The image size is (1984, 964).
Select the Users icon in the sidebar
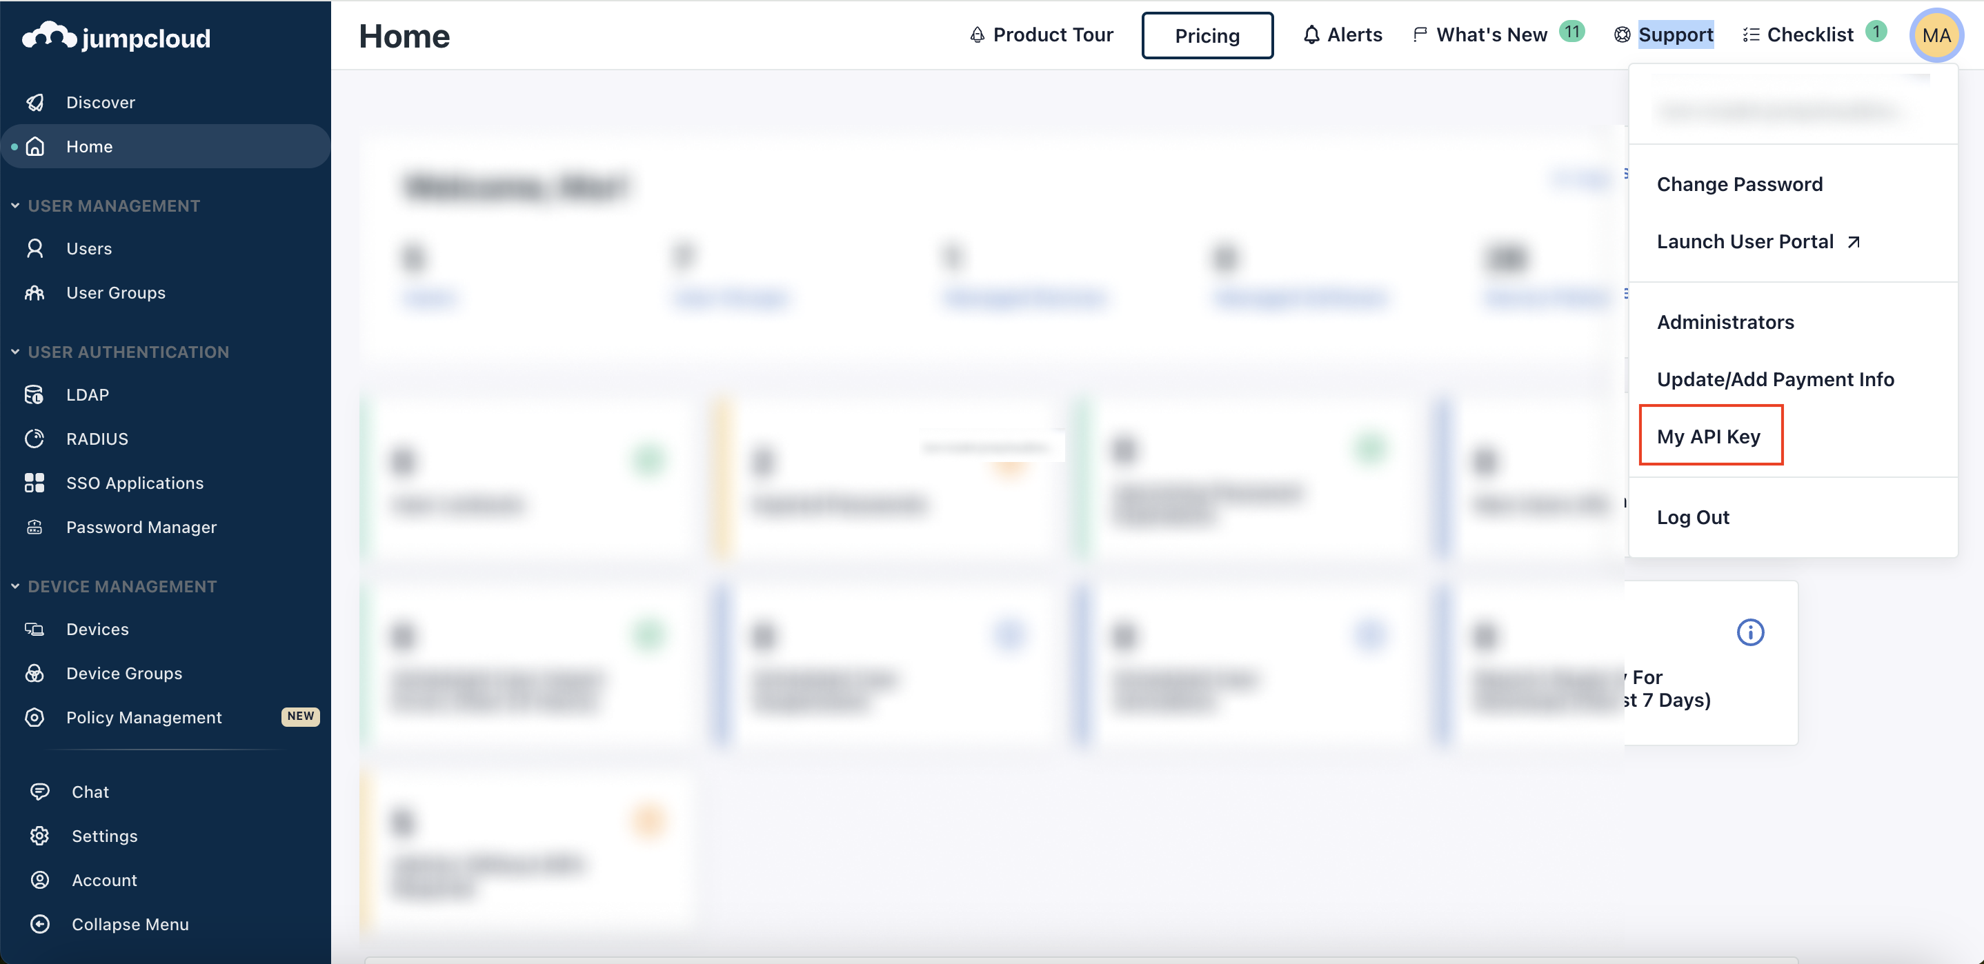[35, 248]
